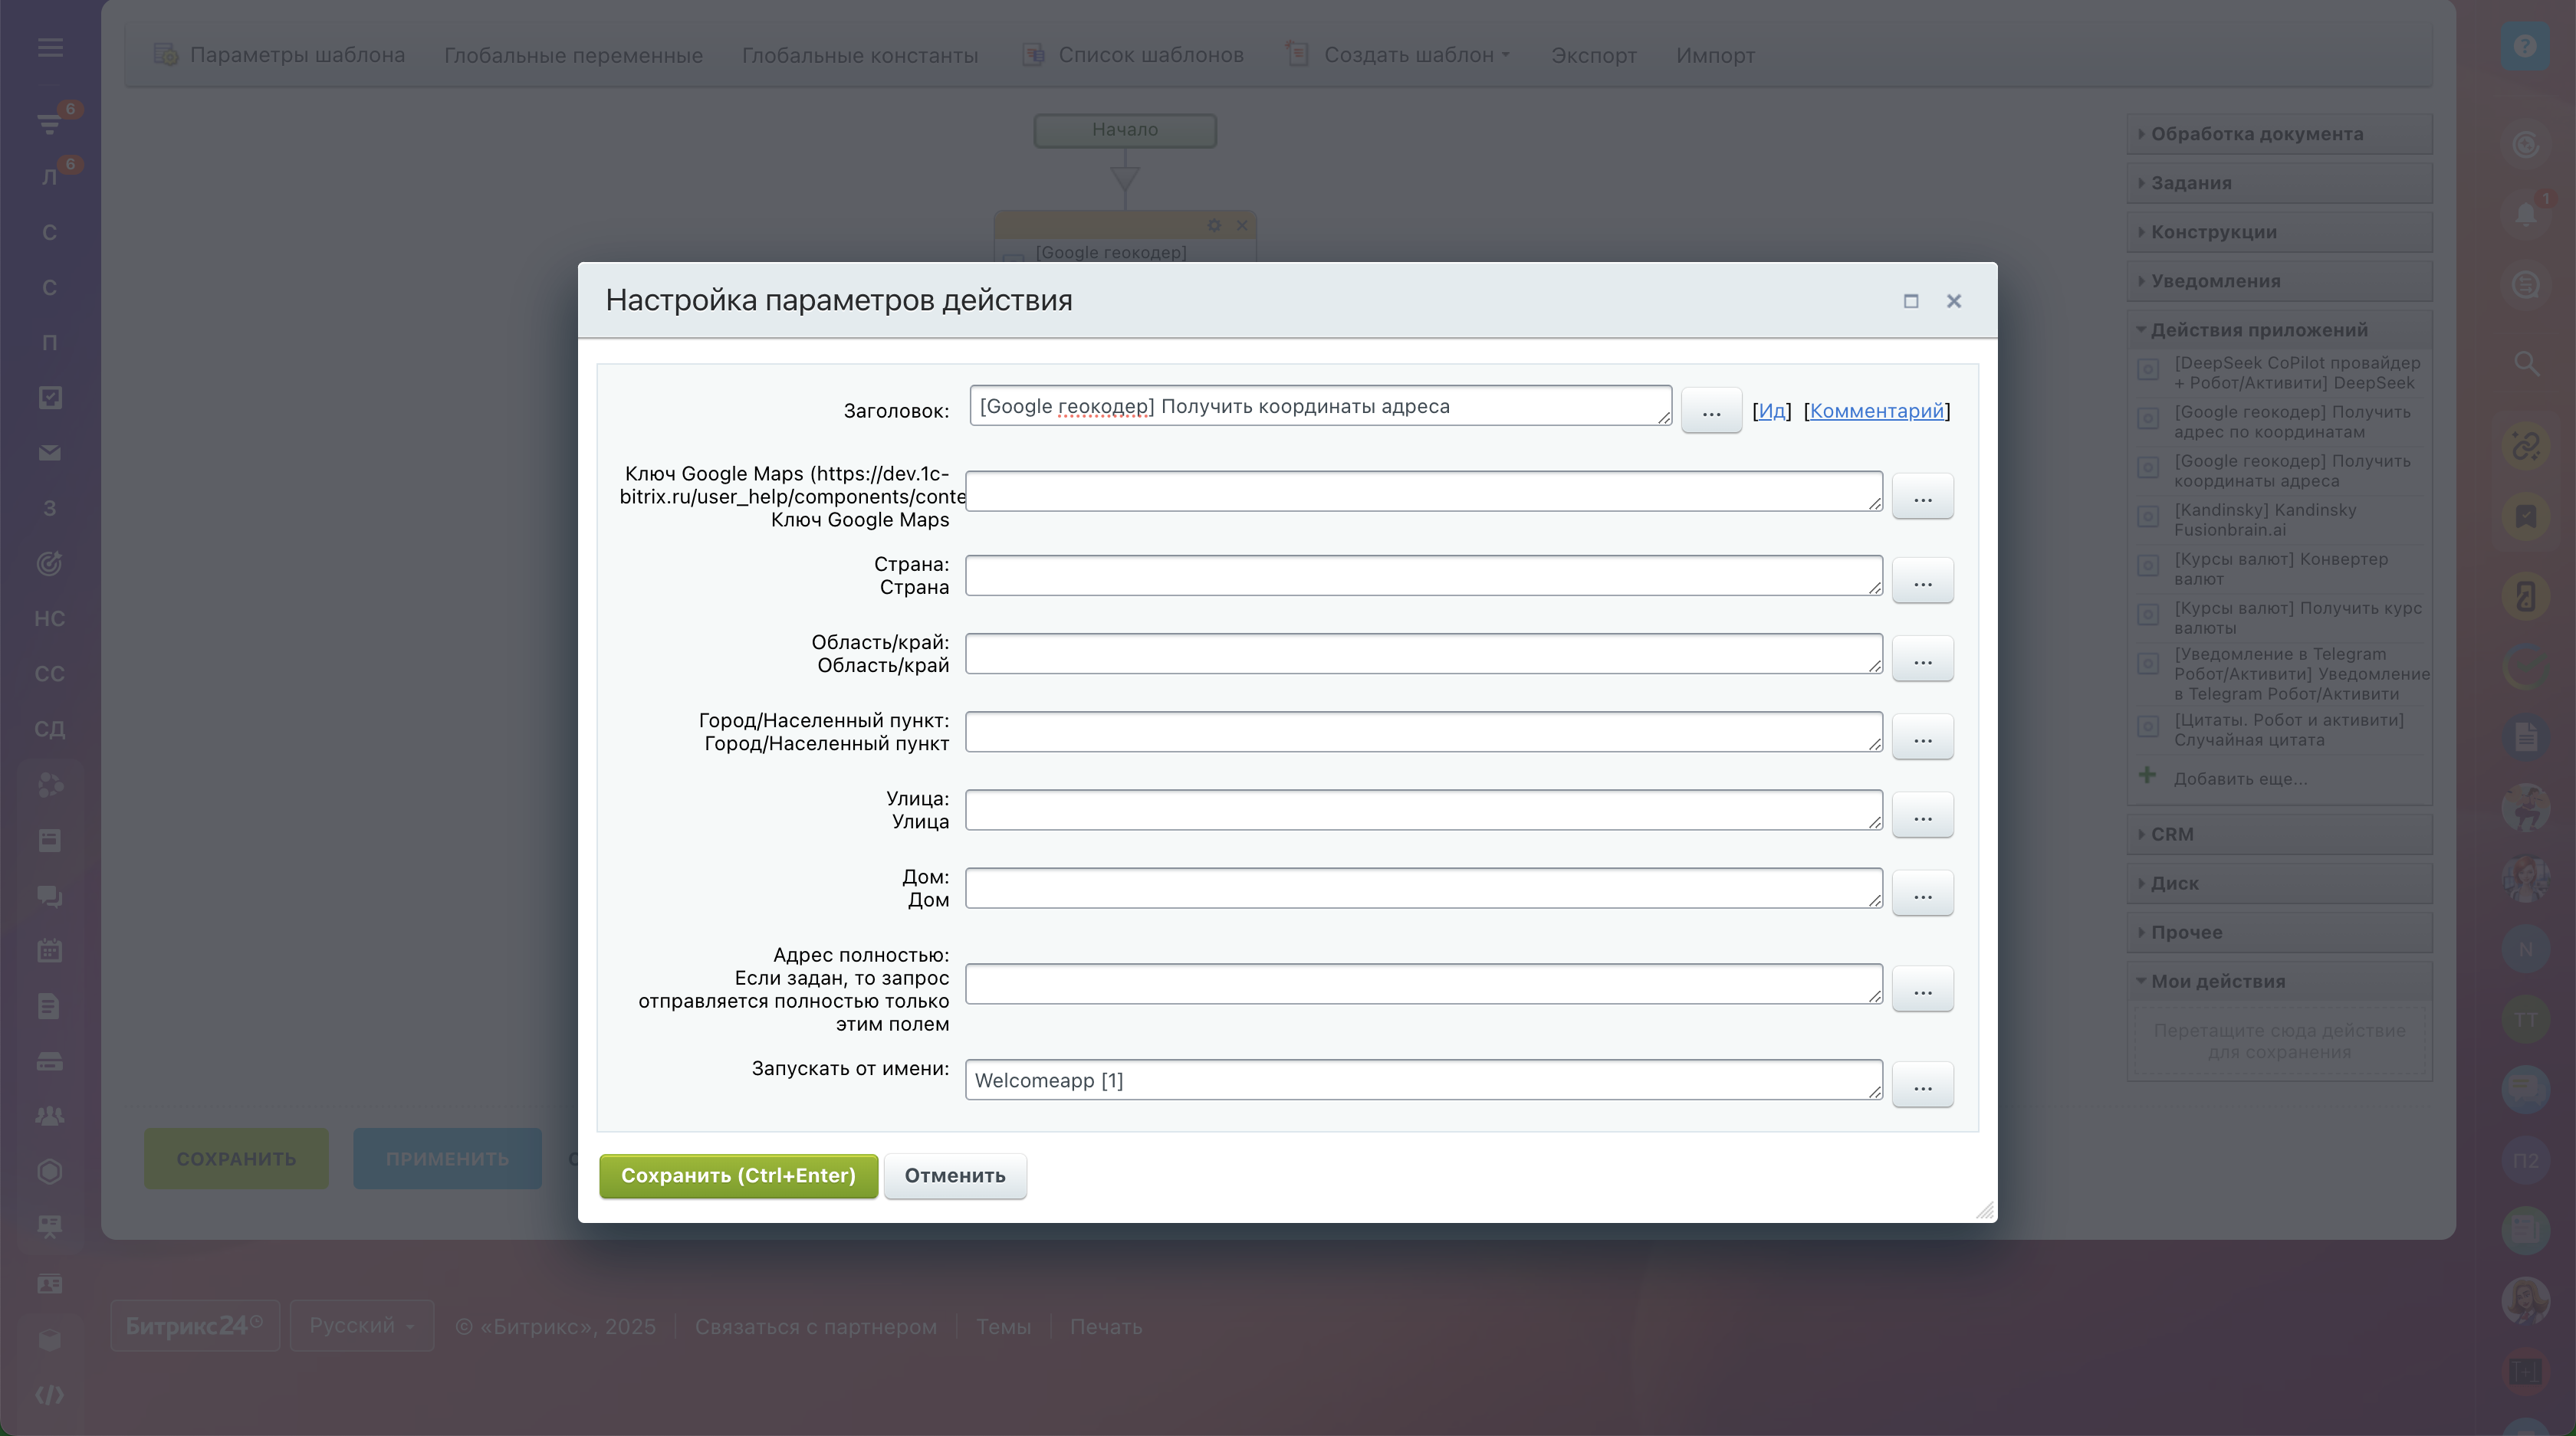The width and height of the screenshot is (2576, 1436).
Task: Open the Глобальные переменные menu item
Action: [573, 55]
